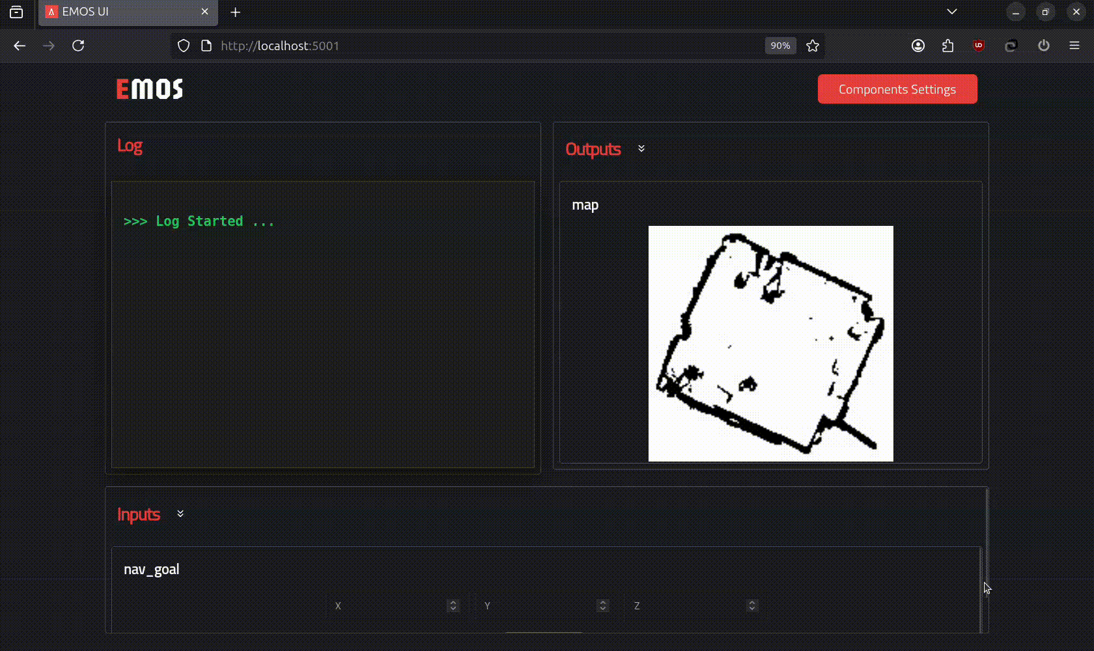This screenshot has height=651, width=1094.
Task: Collapse the Inputs section using its chevron
Action: tap(180, 513)
